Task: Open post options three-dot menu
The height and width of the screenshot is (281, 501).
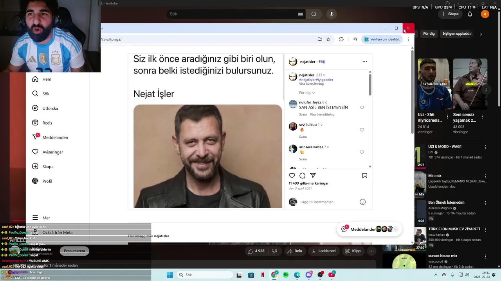Action: coord(365,62)
